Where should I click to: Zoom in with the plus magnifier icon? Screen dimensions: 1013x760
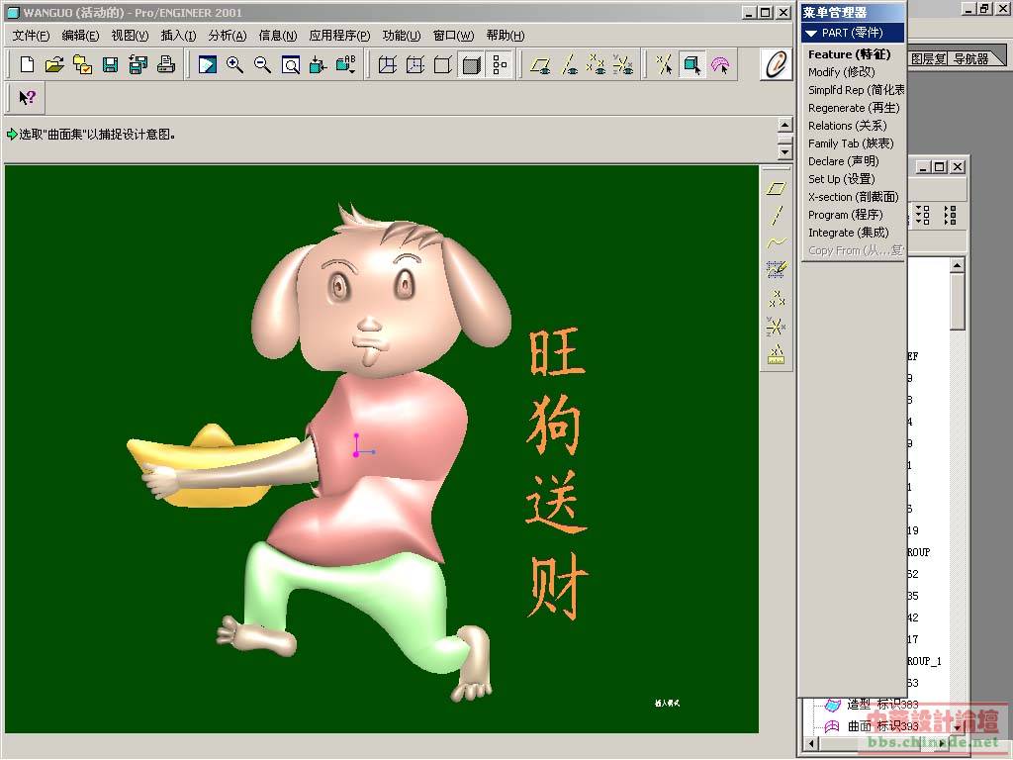click(235, 64)
